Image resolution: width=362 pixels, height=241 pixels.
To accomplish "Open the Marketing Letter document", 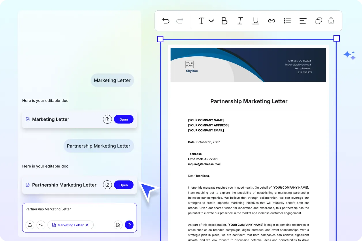I will coord(124,119).
